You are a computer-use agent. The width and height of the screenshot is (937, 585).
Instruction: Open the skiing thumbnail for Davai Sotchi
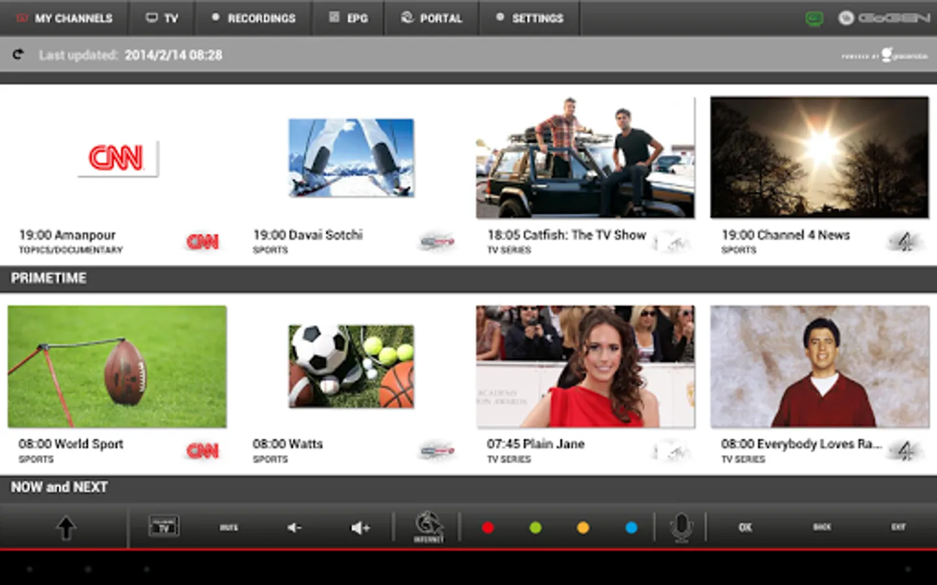point(351,158)
